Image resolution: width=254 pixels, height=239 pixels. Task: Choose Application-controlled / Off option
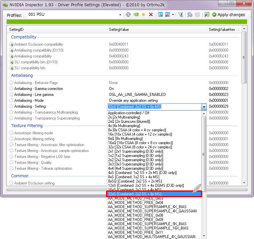click(154, 113)
